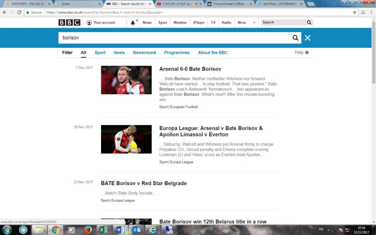Image resolution: width=376 pixels, height=235 pixels.
Task: Close the search bar with X
Action: point(307,38)
